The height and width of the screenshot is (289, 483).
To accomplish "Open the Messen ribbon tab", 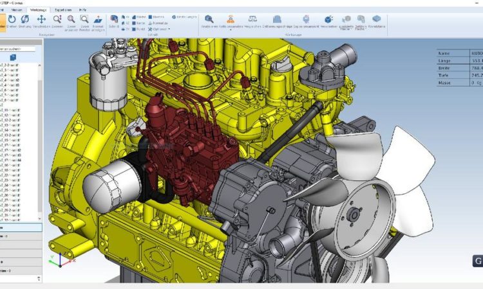I will point(17,10).
